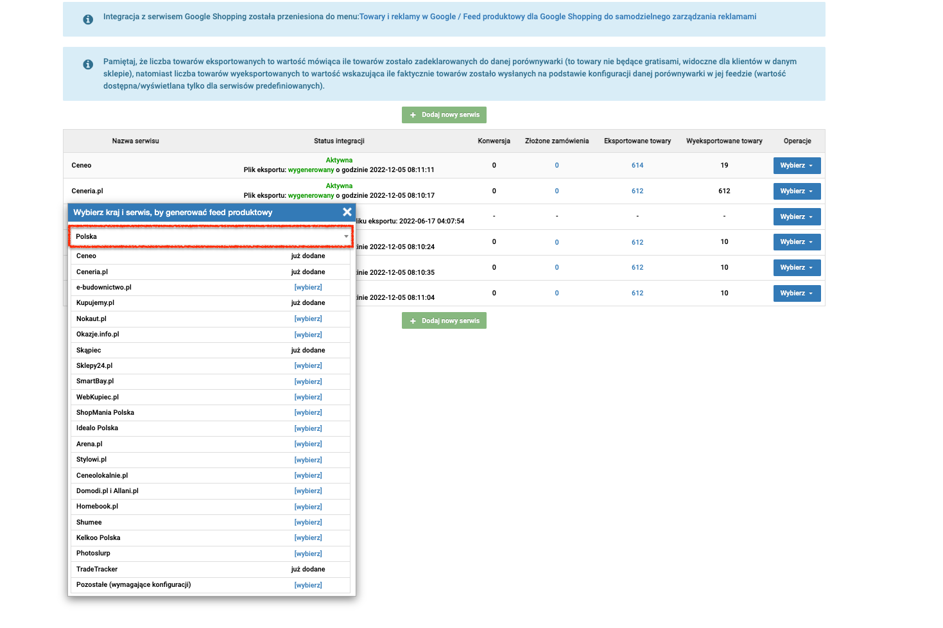Close the country and service picker popup
Viewport: 943px width, 628px height.
(x=347, y=212)
